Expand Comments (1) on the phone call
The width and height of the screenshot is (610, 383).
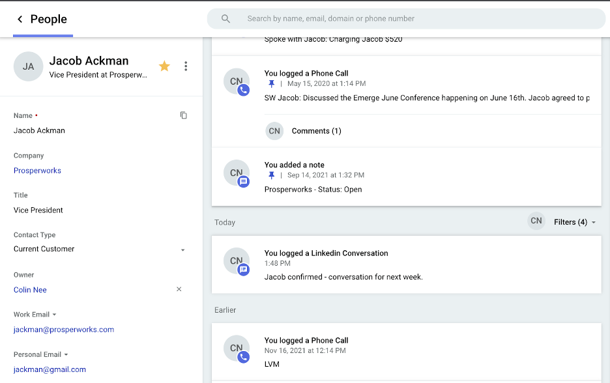point(316,131)
